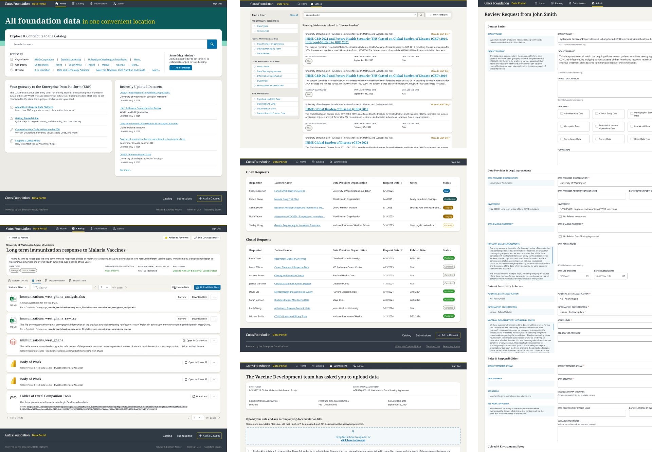
Task: Click the Request Date sort icon in Open Requests
Action: [x=401, y=183]
